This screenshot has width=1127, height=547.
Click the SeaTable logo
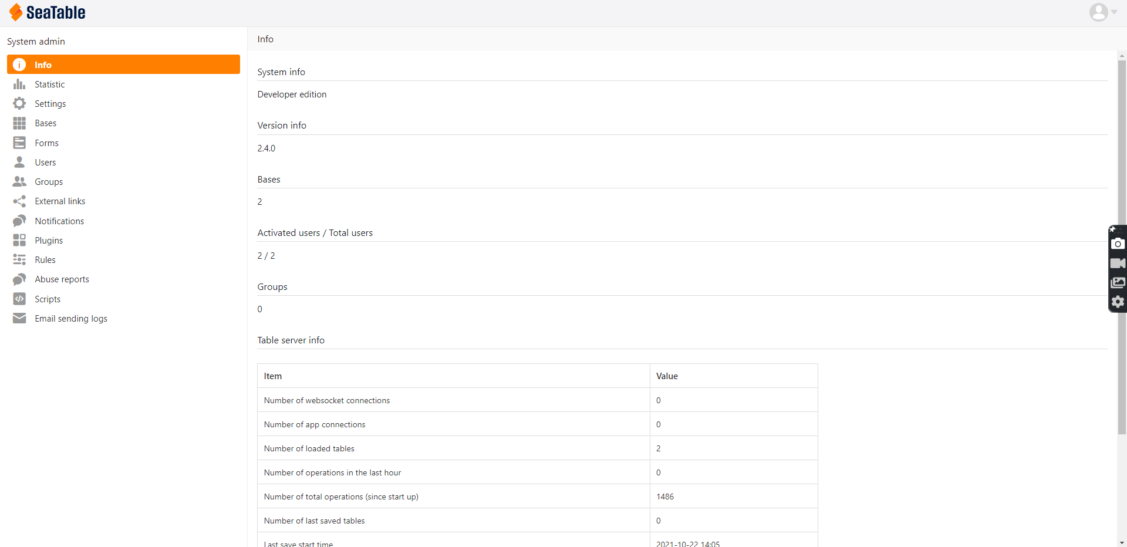click(x=48, y=12)
